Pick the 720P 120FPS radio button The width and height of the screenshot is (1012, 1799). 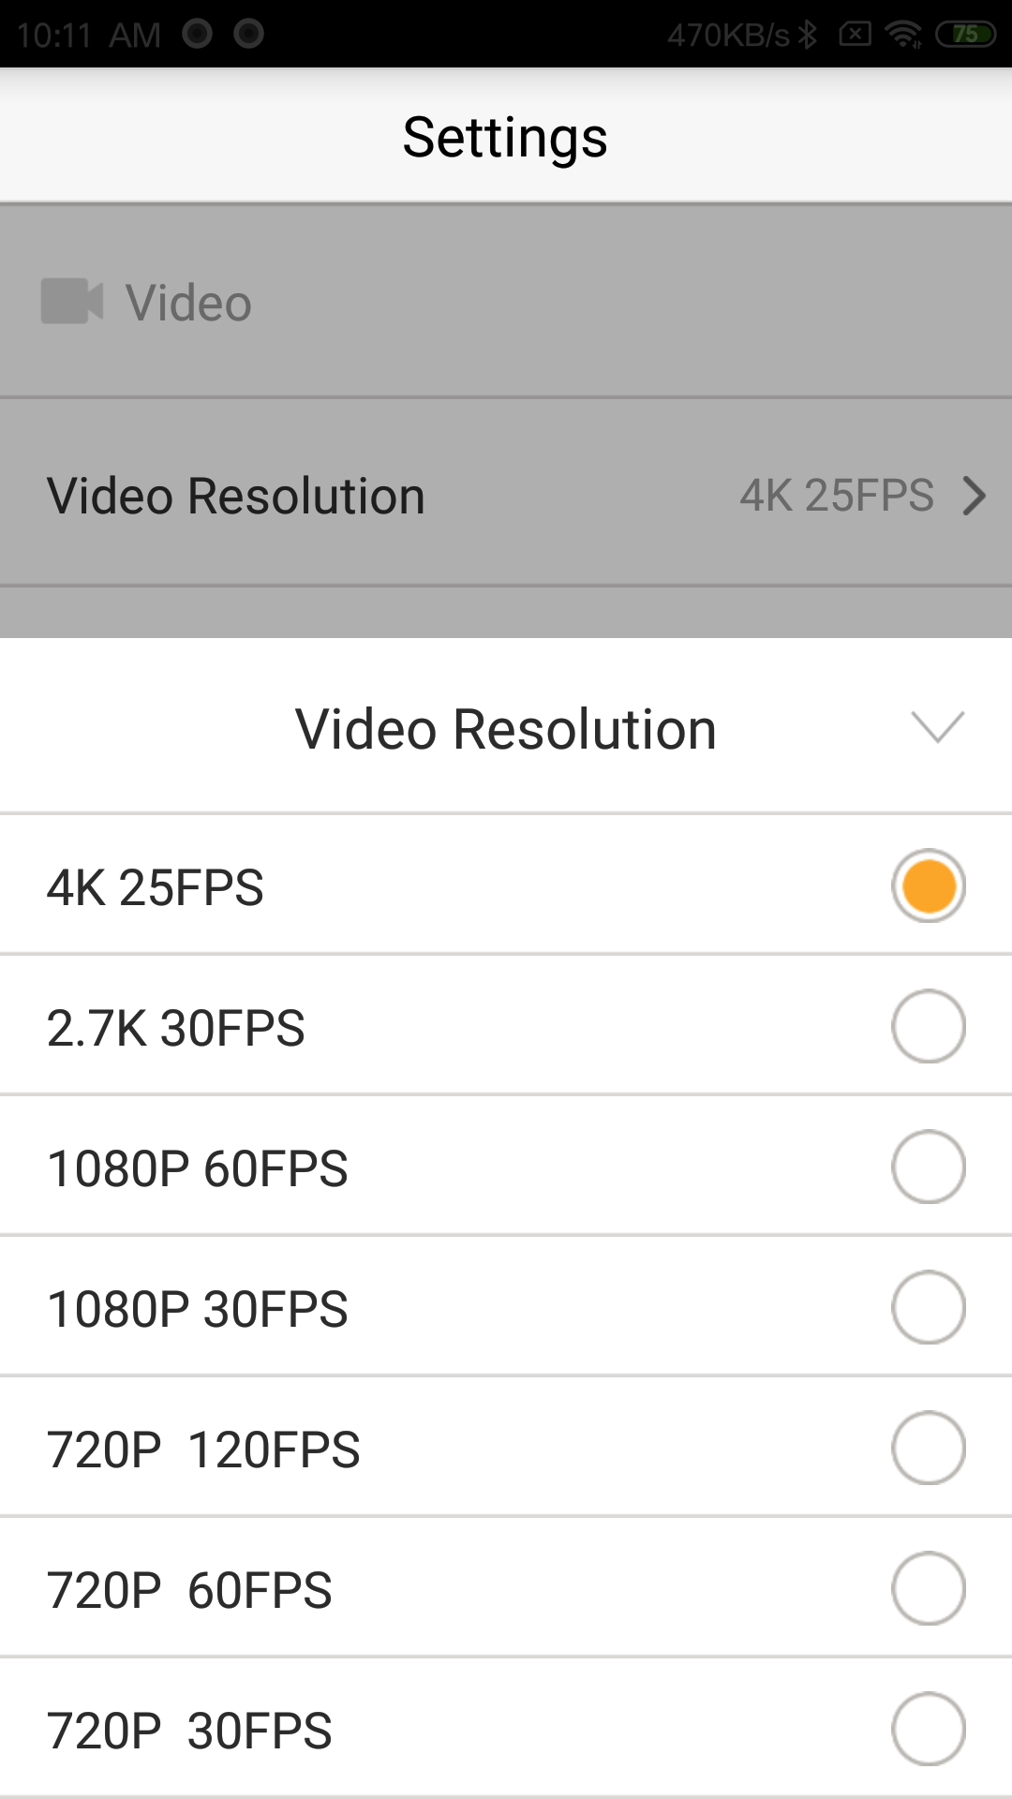click(x=928, y=1449)
